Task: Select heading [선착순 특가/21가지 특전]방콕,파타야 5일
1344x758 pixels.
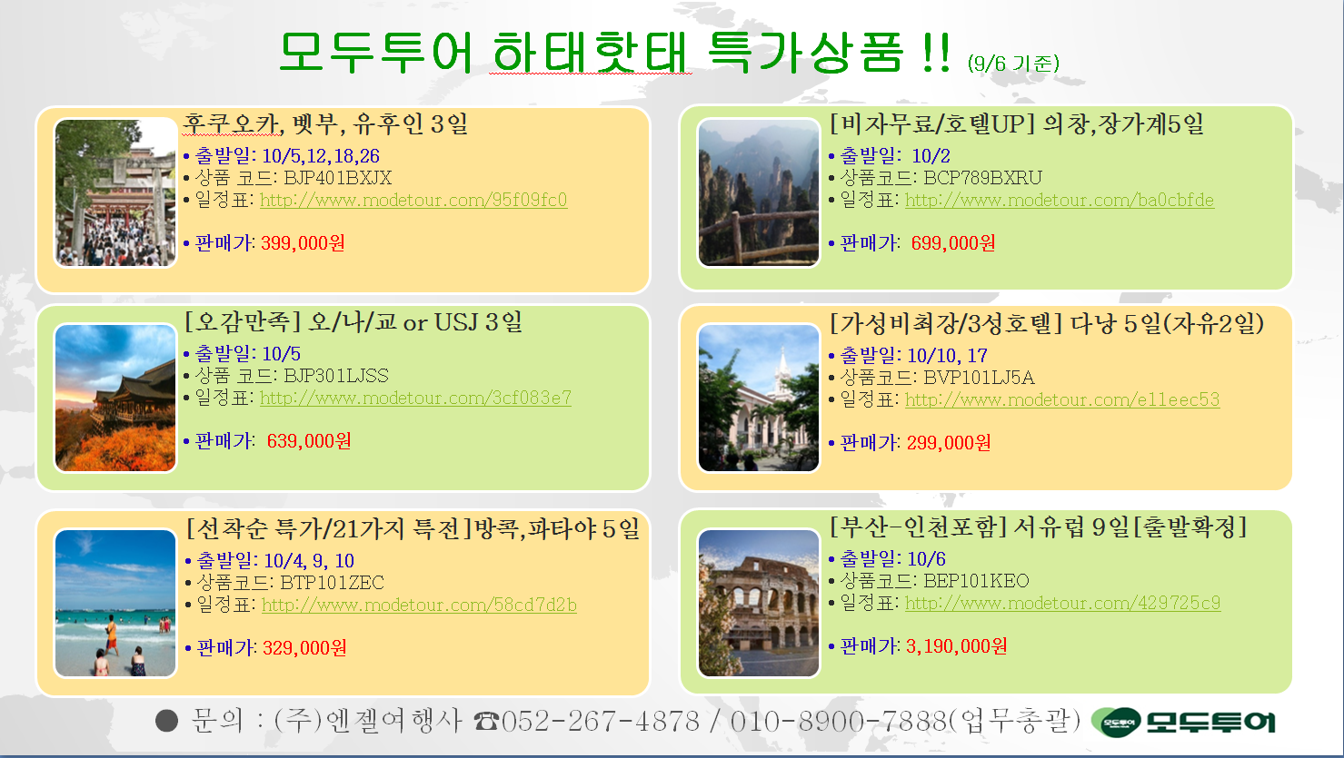Action: coord(413,527)
